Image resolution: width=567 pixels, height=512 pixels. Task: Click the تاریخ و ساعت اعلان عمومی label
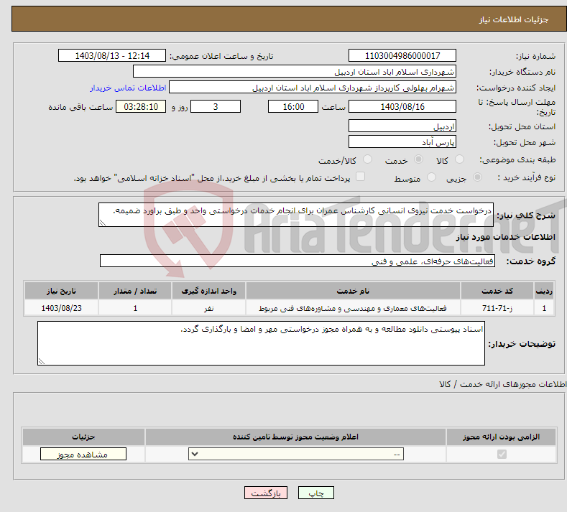(221, 56)
